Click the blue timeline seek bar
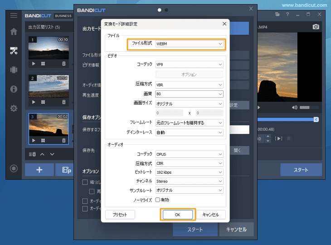The image size is (331, 245). click(286, 119)
